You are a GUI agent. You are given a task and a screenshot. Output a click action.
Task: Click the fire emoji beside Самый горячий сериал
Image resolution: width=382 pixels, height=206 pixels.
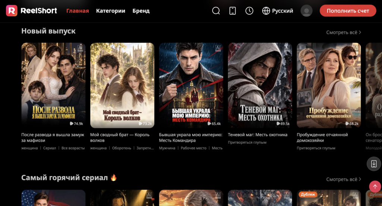(x=113, y=178)
